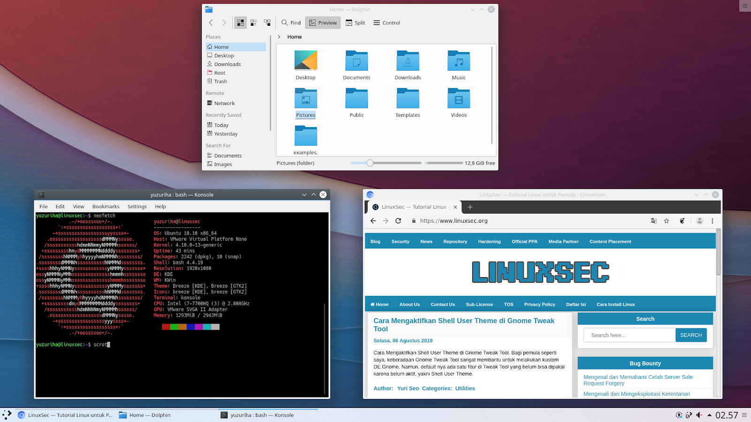Open KDE application launcher
This screenshot has width=751, height=422.
pyautogui.click(x=7, y=414)
